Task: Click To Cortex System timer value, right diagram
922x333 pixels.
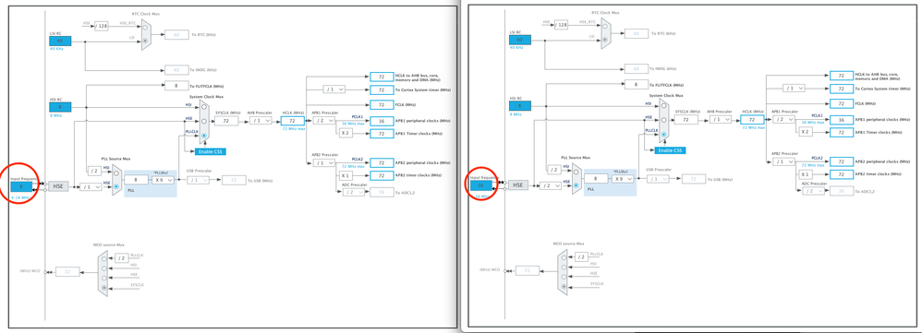Action: pyautogui.click(x=842, y=89)
